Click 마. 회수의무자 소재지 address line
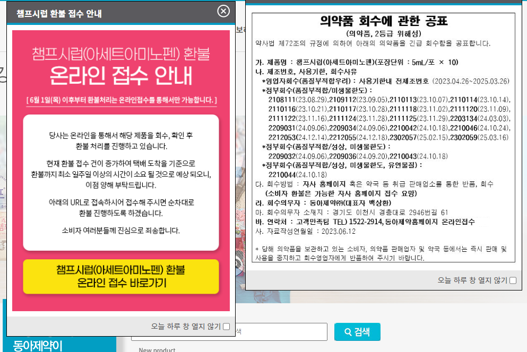The width and height of the screenshot is (527, 352). pyautogui.click(x=351, y=212)
